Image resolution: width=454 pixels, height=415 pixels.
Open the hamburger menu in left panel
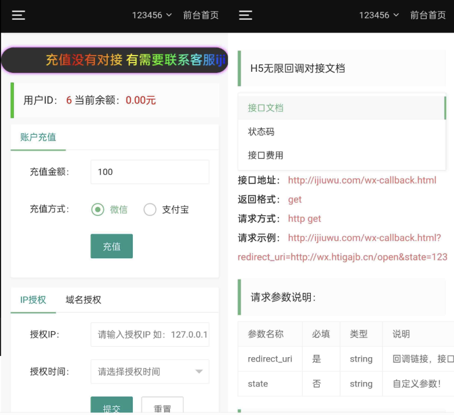click(x=19, y=16)
